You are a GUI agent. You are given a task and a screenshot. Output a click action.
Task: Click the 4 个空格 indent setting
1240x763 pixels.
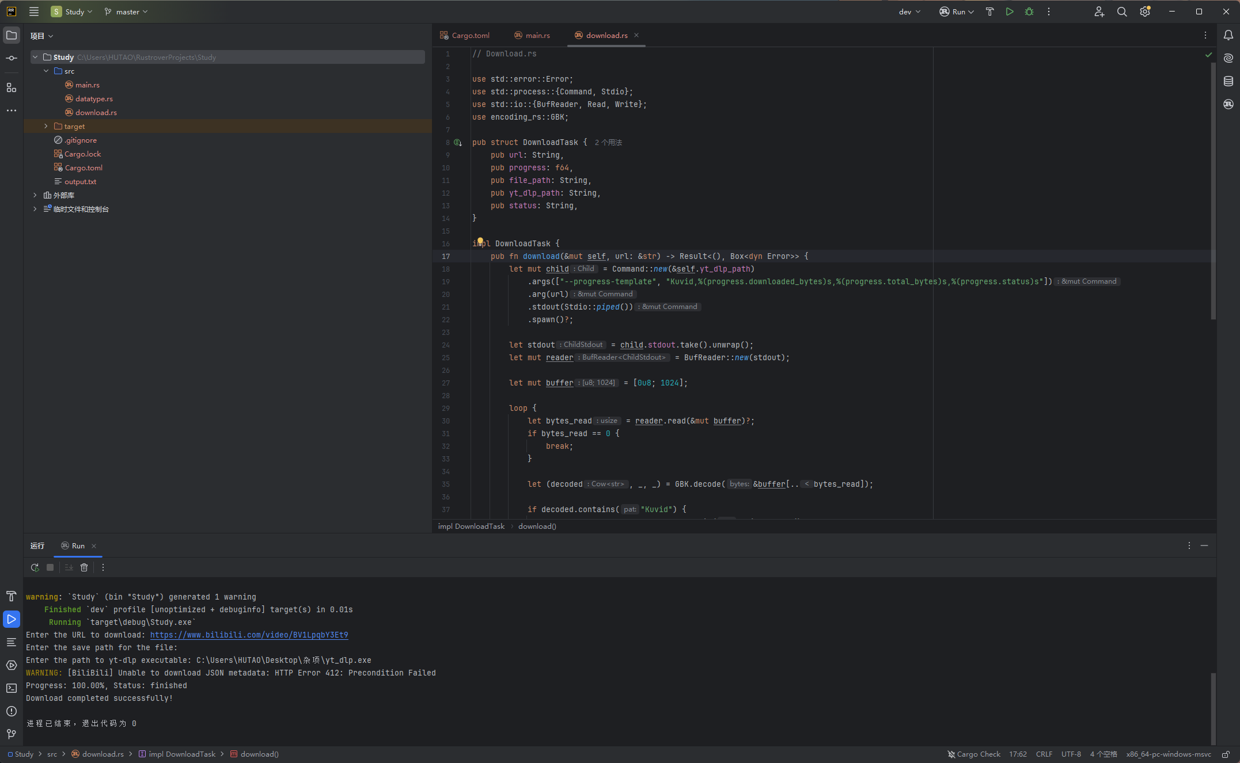coord(1103,754)
